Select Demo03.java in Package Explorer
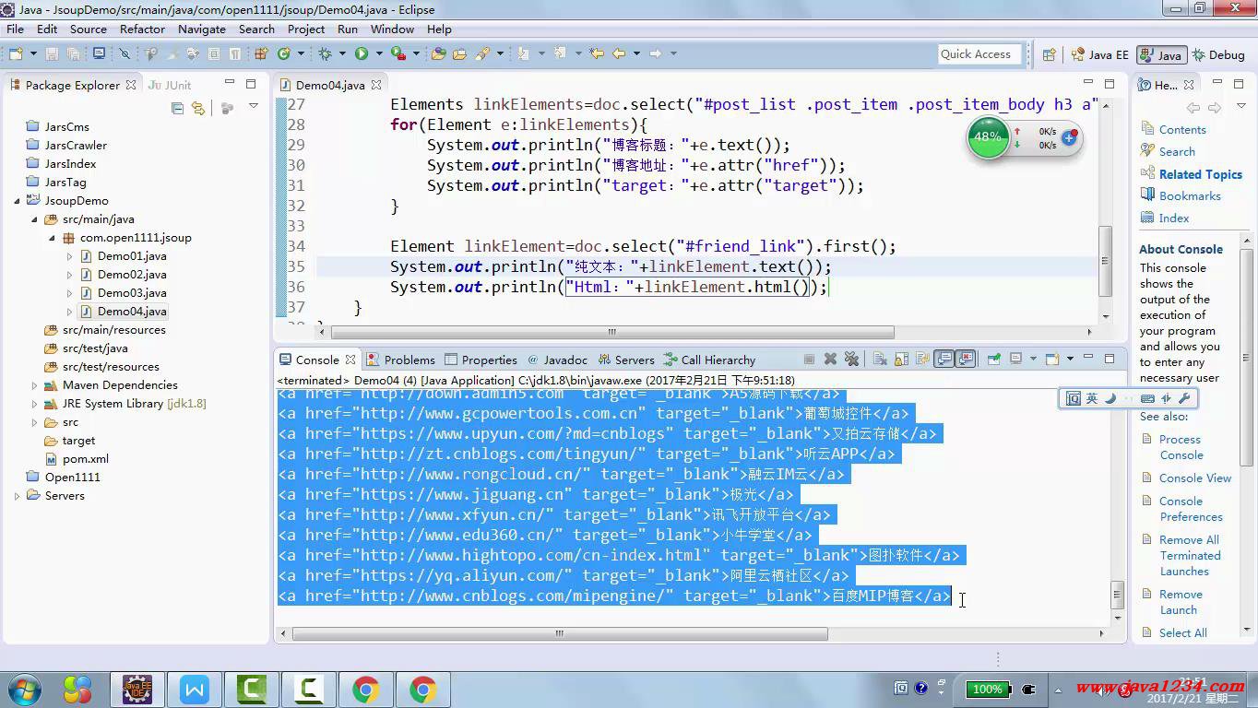 132,293
